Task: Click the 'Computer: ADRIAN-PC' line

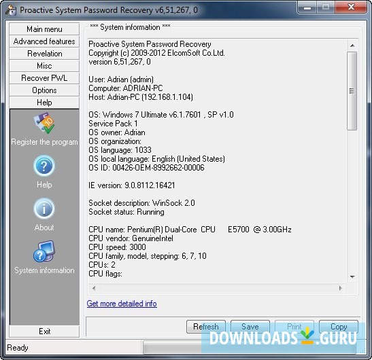Action: pyautogui.click(x=126, y=88)
